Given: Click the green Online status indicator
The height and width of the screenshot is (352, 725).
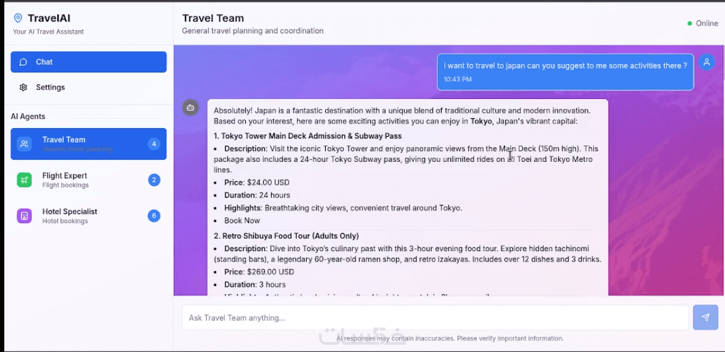Looking at the screenshot, I should [x=690, y=23].
